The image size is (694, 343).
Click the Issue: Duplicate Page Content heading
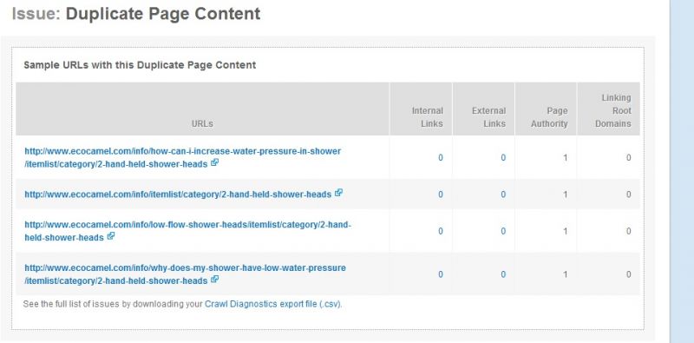136,14
